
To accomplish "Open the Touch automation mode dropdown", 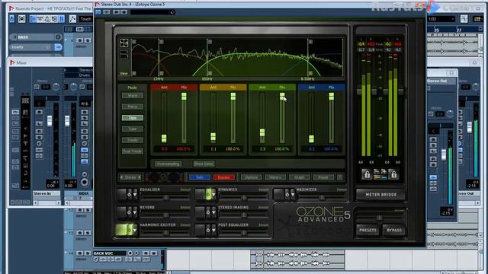I will point(85,19).
